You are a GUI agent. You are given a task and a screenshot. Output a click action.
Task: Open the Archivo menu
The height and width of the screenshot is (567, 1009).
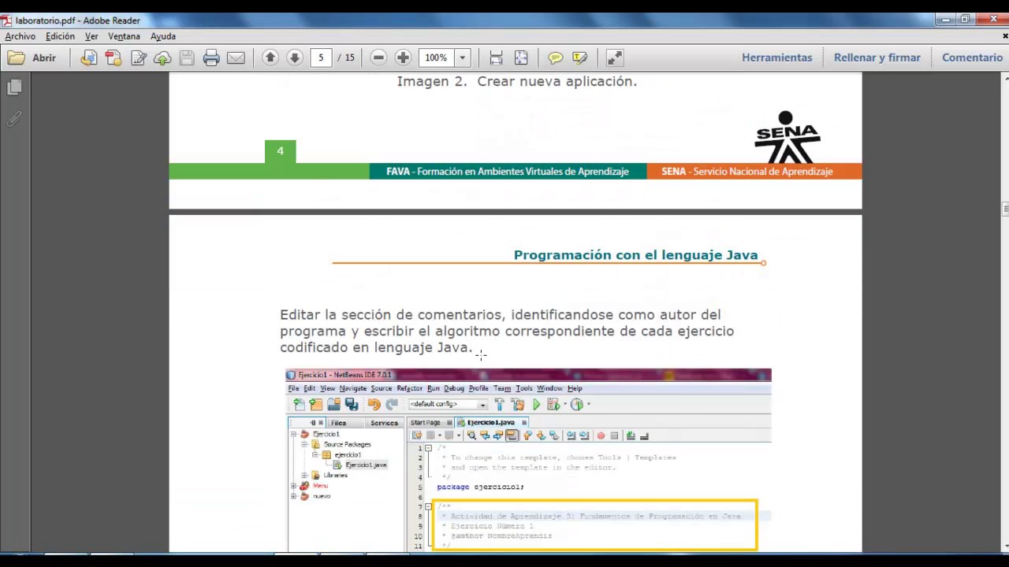[20, 36]
